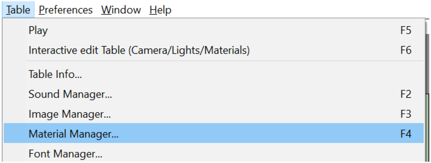
Task: Open Table Info dialog entry
Action: [x=214, y=75]
